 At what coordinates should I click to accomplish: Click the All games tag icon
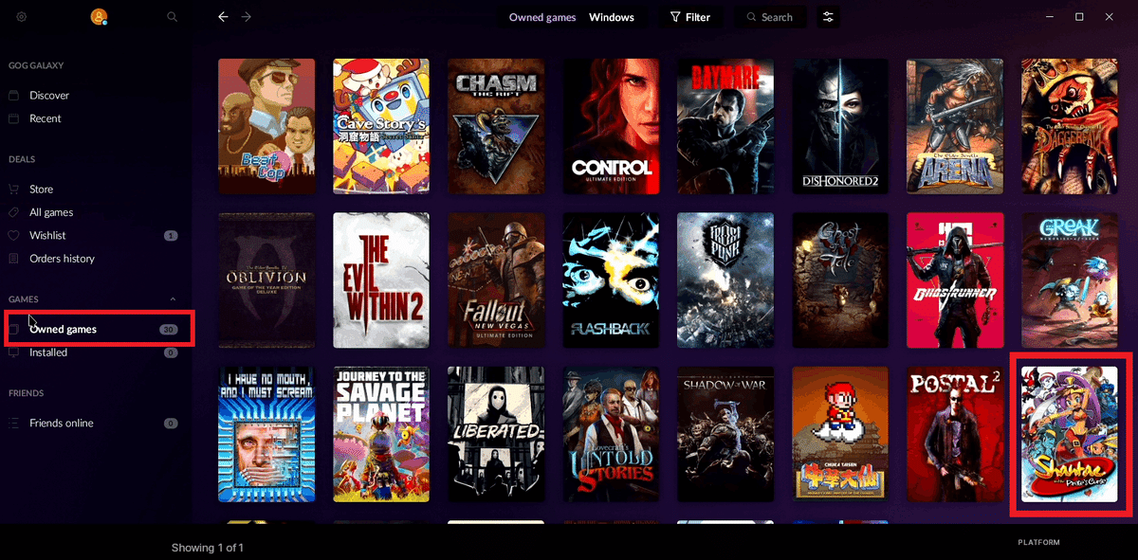[x=13, y=212]
